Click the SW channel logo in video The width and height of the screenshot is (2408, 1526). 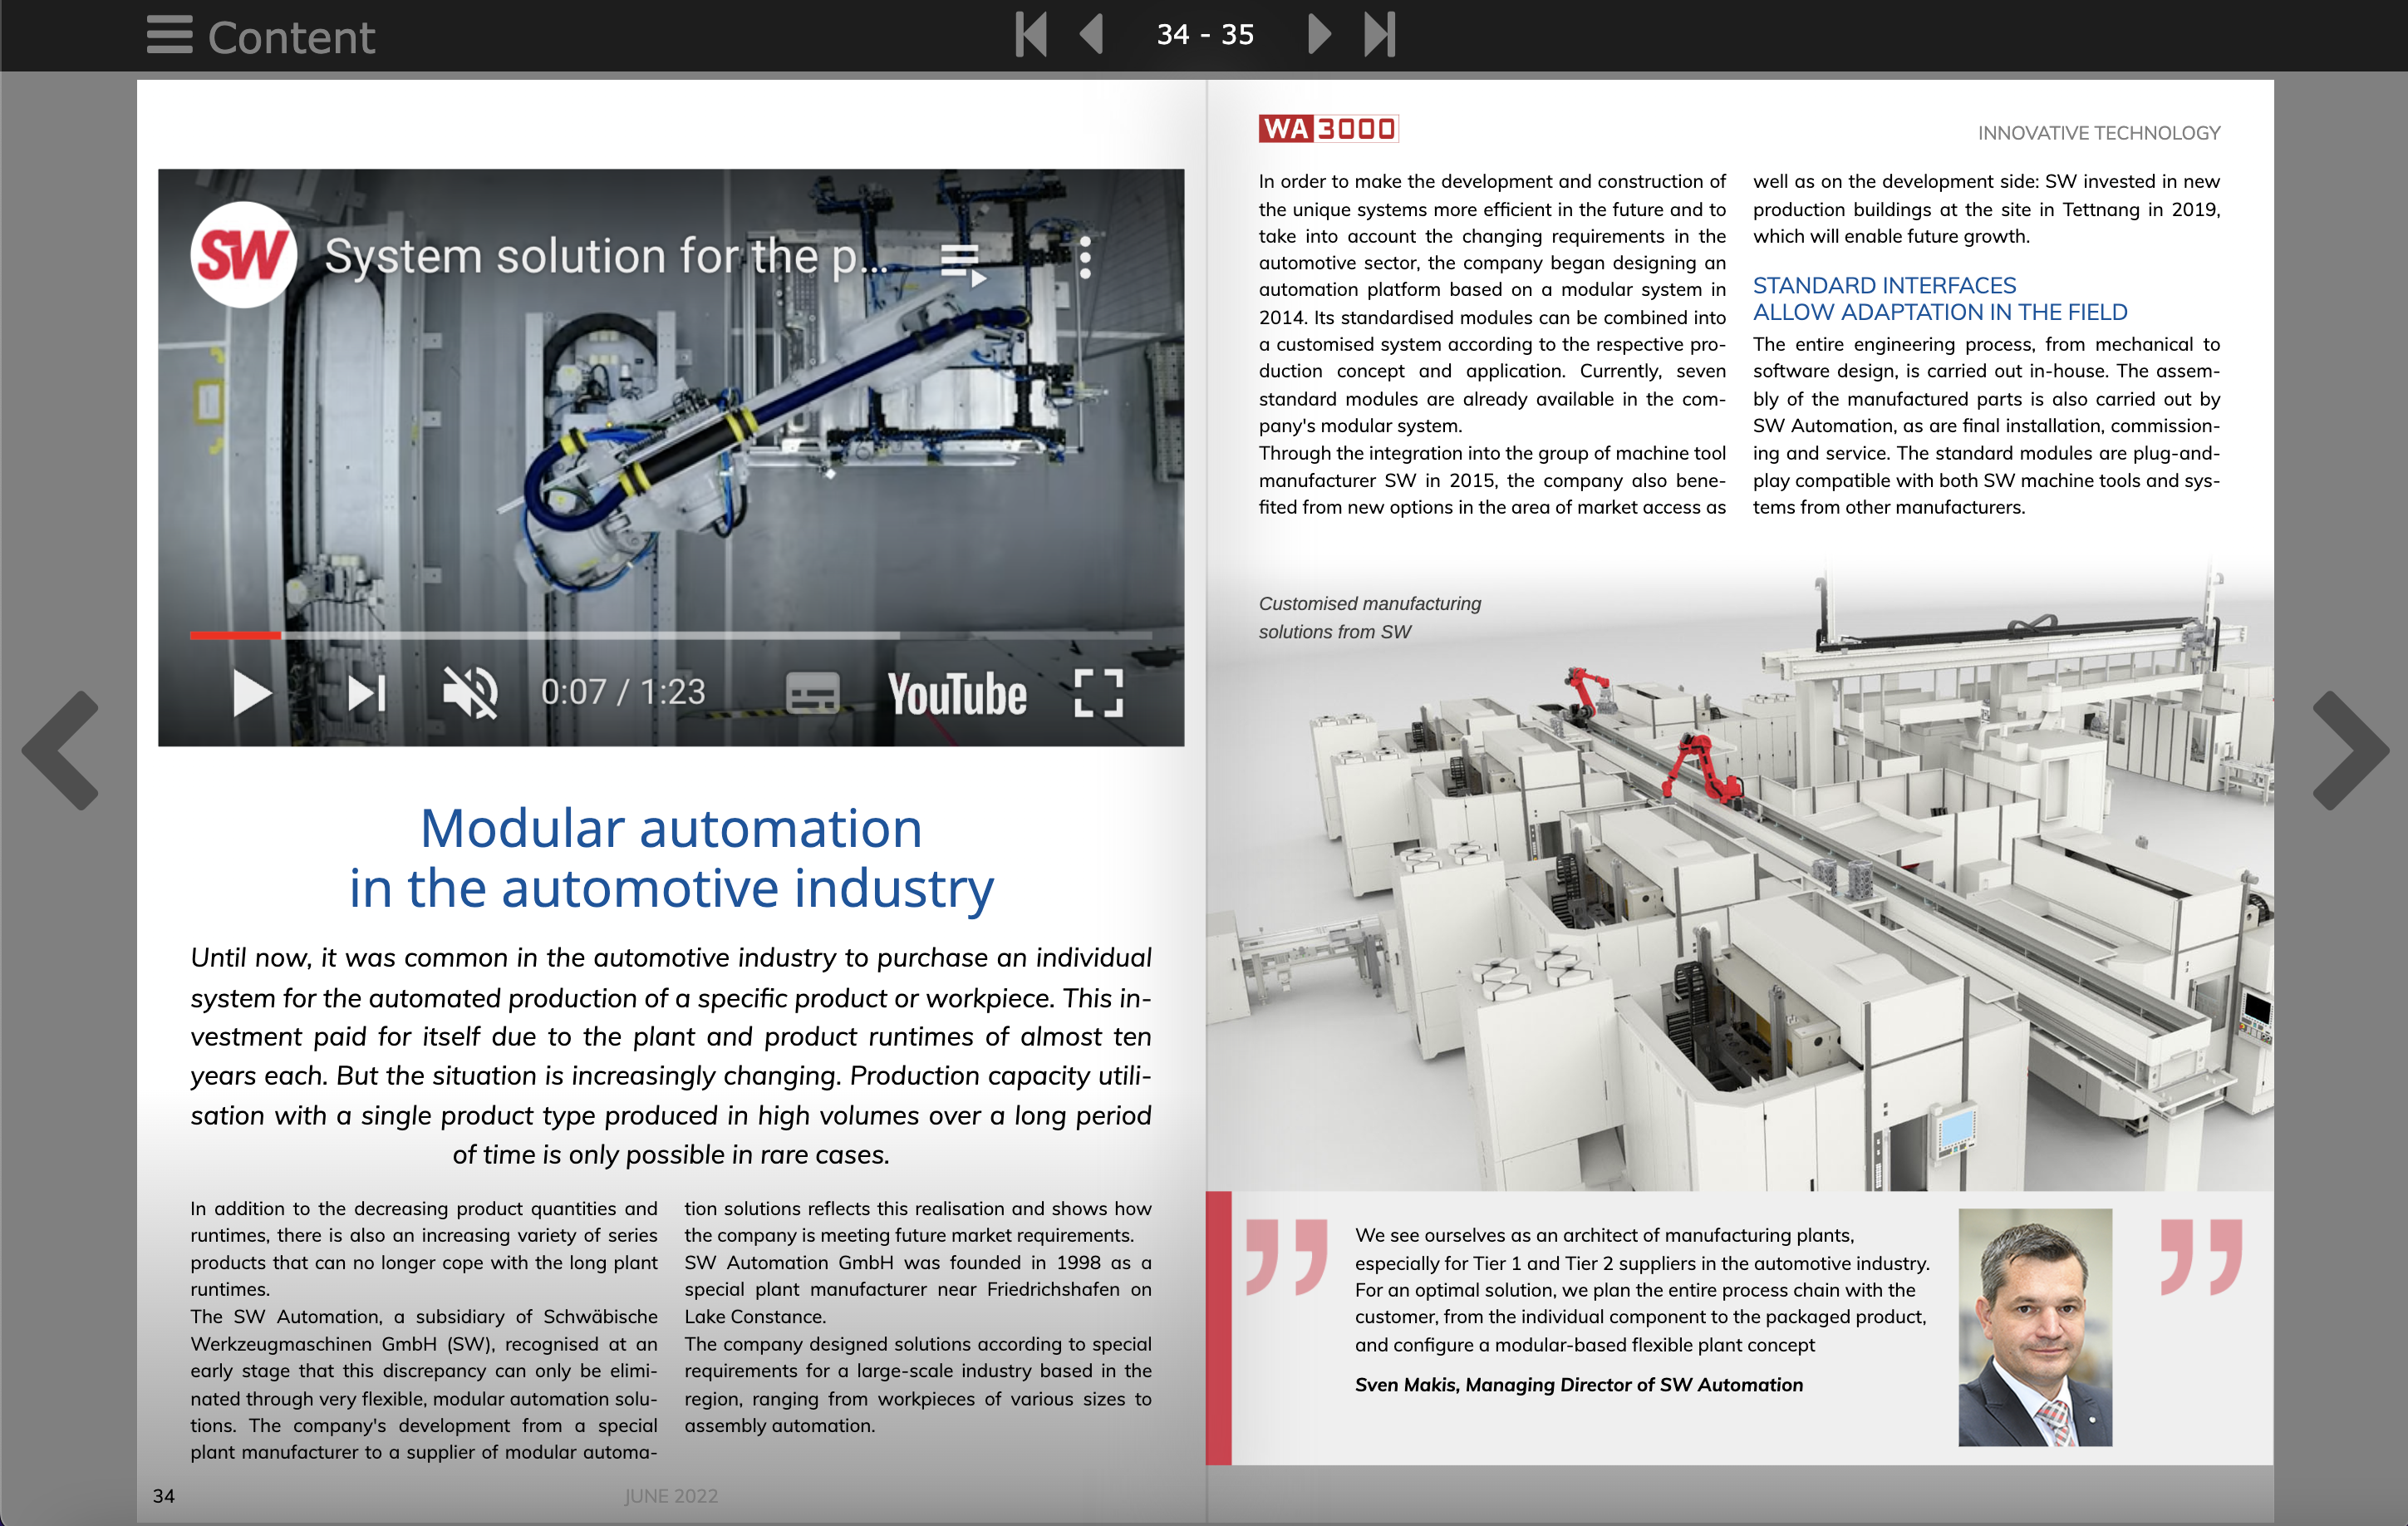pyautogui.click(x=243, y=255)
